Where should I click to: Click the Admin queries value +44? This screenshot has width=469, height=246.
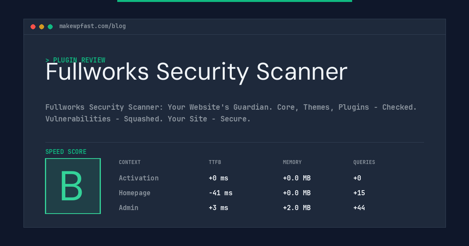pyautogui.click(x=359, y=208)
